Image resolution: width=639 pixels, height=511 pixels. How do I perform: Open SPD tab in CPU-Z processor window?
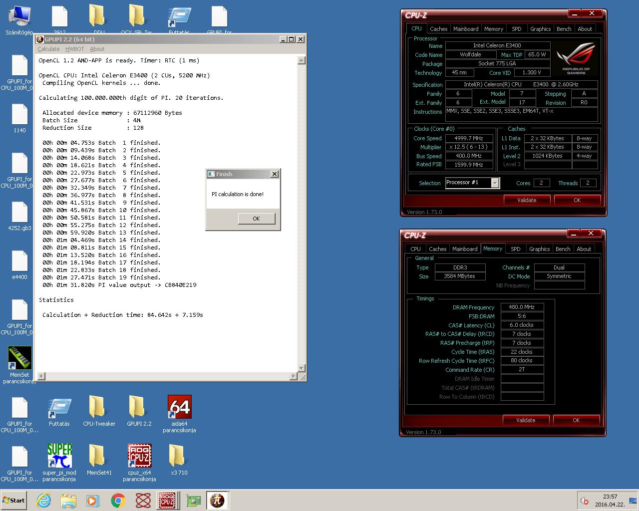click(x=517, y=29)
